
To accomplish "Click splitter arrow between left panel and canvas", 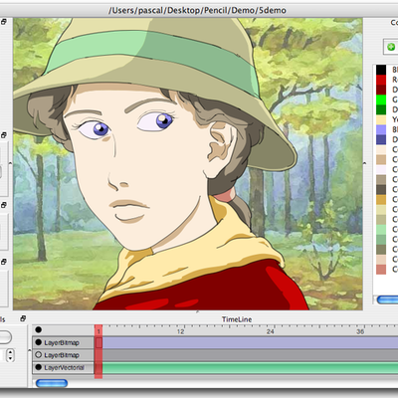I will pyautogui.click(x=10, y=163).
